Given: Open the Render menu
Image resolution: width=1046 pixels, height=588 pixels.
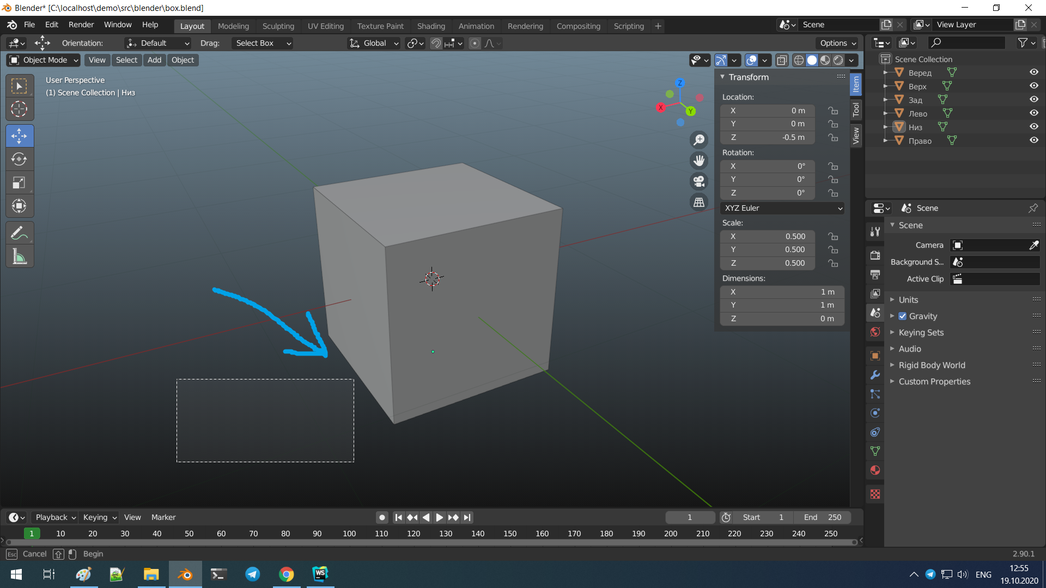Looking at the screenshot, I should pos(81,24).
